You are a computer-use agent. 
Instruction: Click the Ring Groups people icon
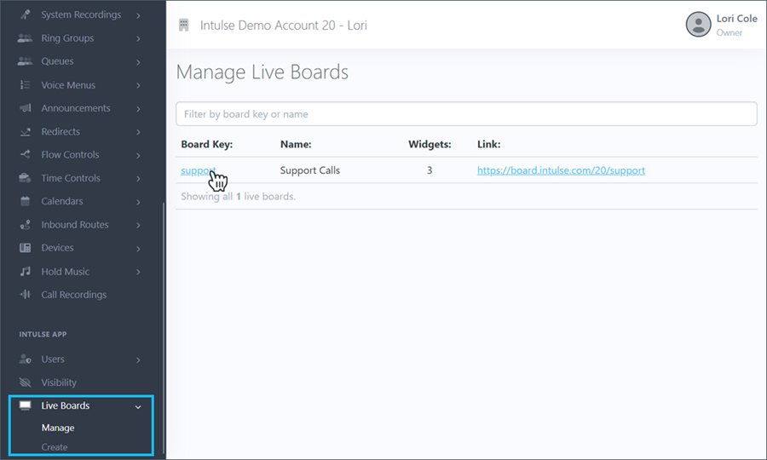tap(25, 38)
